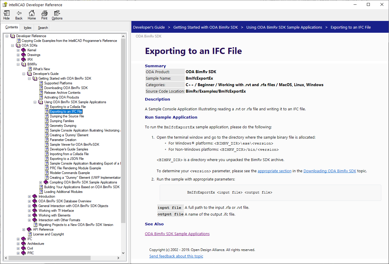Expand the Drawings tree node
Viewport: 389px width, 264px height.
(18, 55)
